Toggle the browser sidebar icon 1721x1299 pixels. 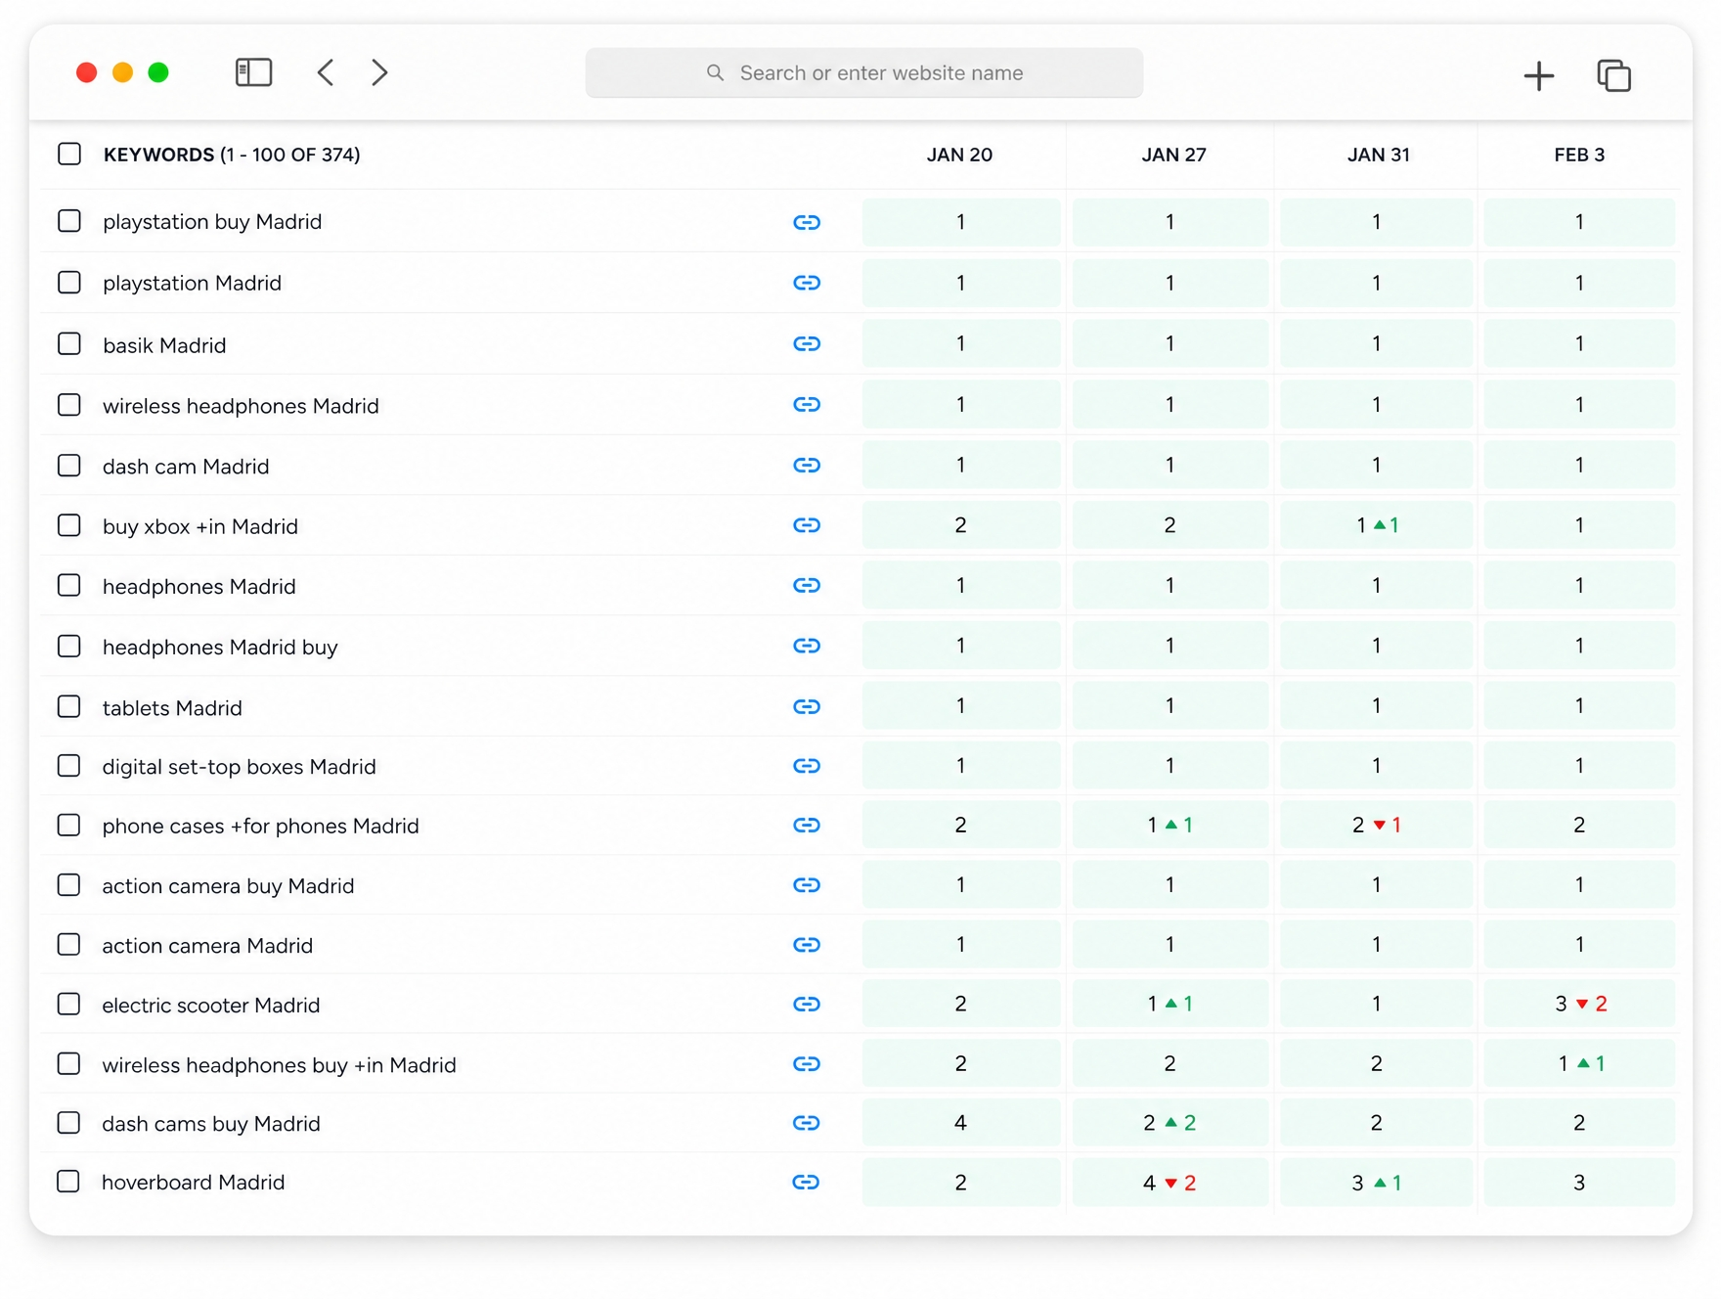click(x=253, y=72)
